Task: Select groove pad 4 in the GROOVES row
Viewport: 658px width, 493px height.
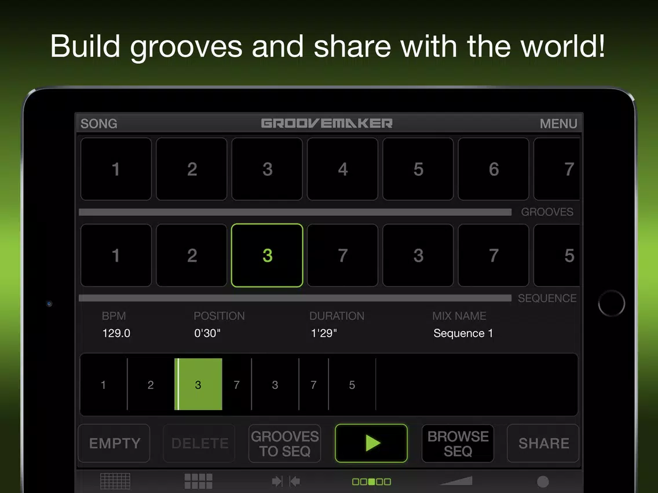Action: [x=343, y=169]
